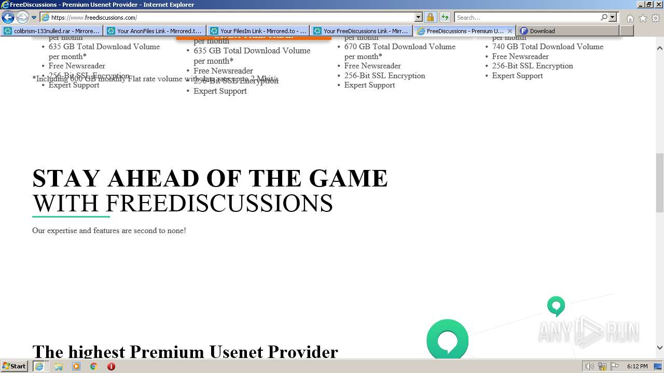664x373 pixels.
Task: Open the Home page icon
Action: point(630,18)
